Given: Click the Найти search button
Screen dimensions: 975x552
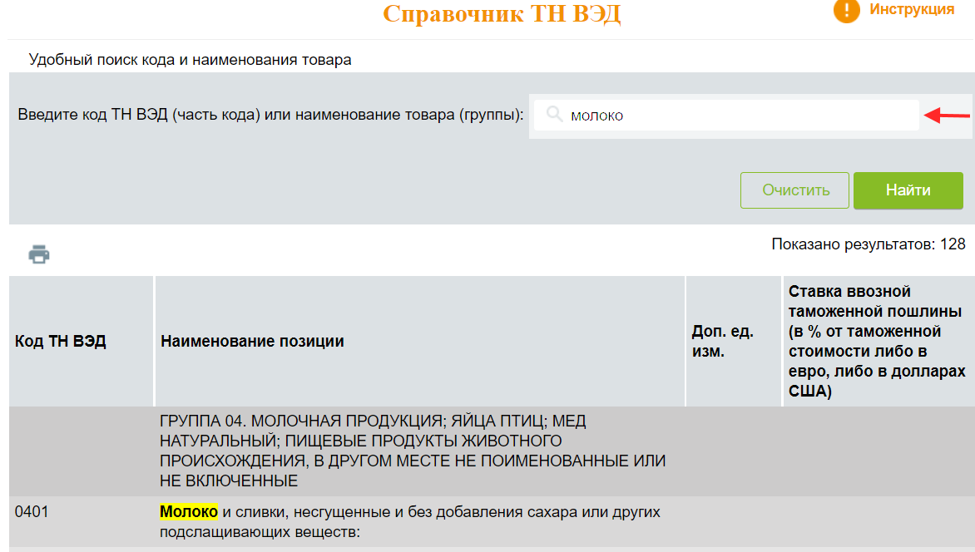Looking at the screenshot, I should (908, 190).
